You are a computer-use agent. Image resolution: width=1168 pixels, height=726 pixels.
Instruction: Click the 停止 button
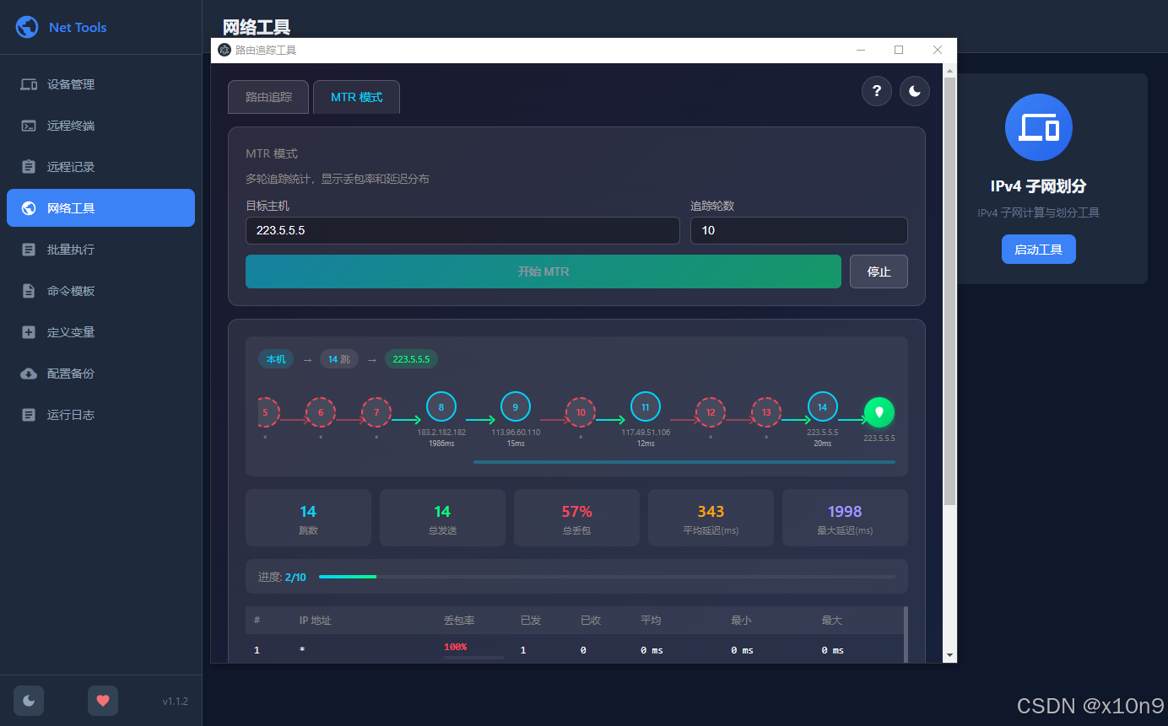pos(879,272)
